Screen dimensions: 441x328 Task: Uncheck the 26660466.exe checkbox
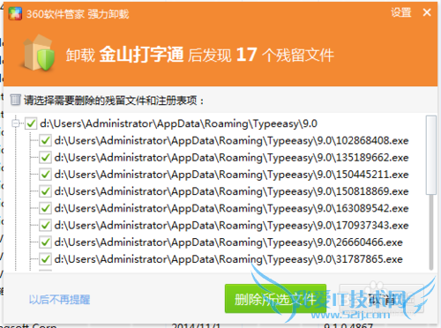45,242
